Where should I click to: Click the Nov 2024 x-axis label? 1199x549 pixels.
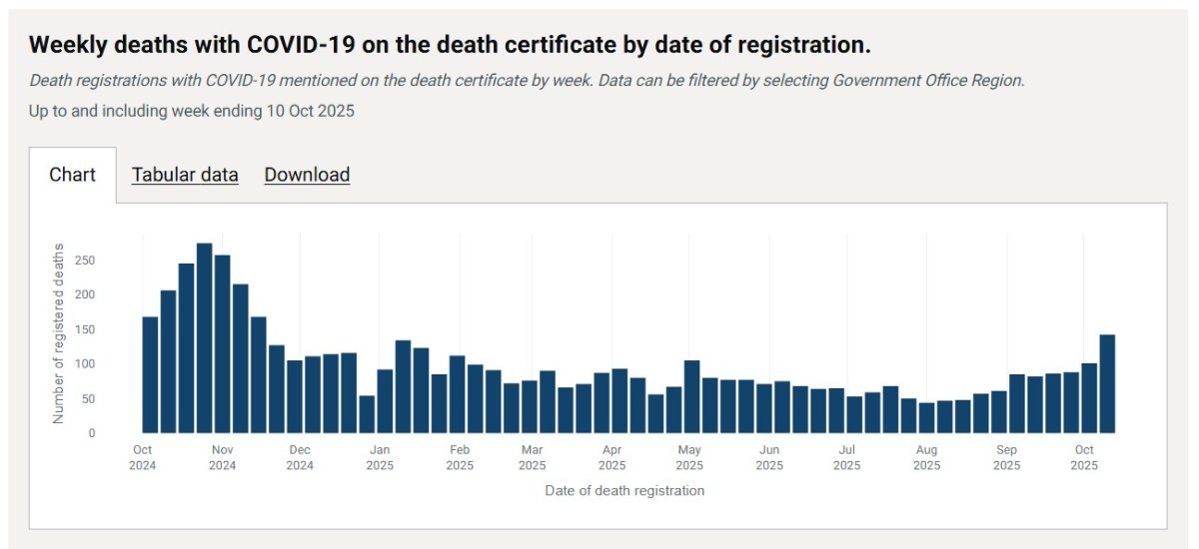pyautogui.click(x=223, y=457)
